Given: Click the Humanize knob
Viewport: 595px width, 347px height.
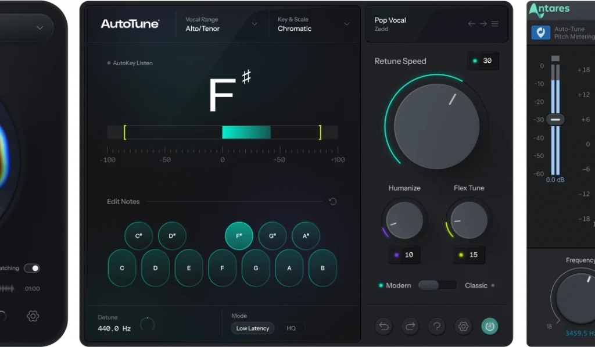Looking at the screenshot, I should tap(404, 220).
